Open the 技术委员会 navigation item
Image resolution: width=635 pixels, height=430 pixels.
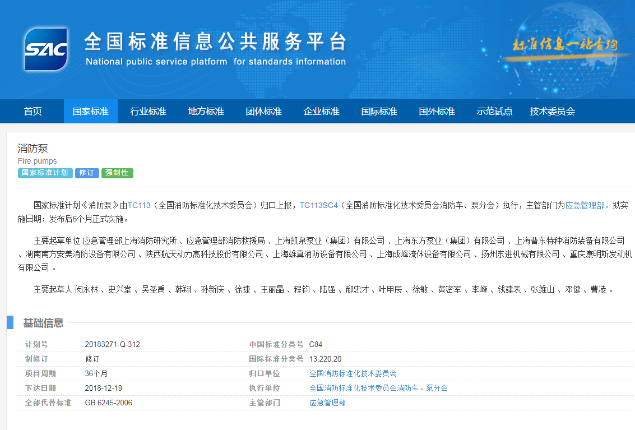(553, 111)
